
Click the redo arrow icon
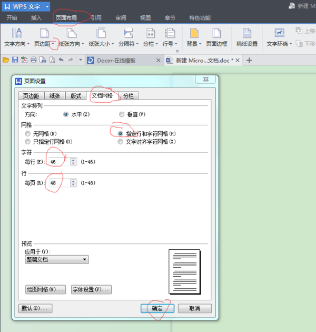(71, 60)
